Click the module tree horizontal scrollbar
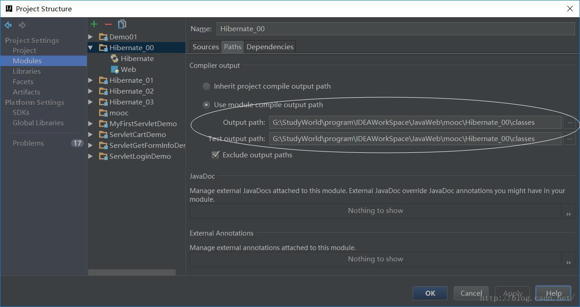 132,273
